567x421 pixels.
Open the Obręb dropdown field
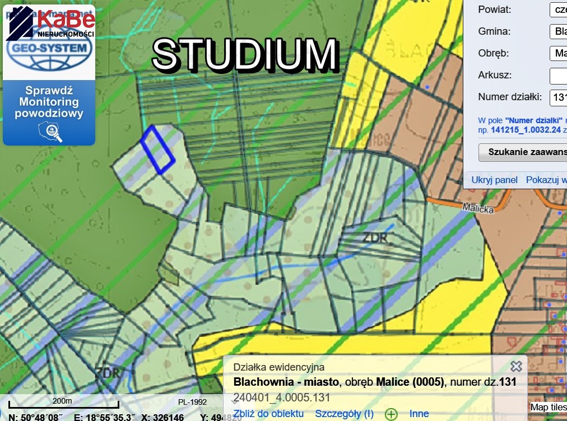[558, 54]
